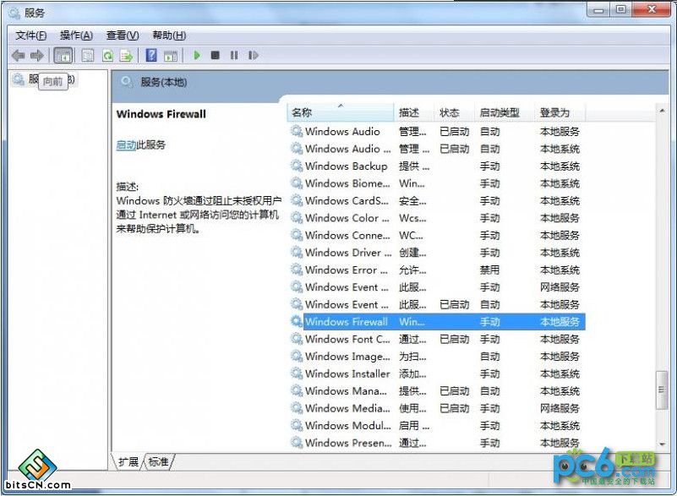Click the 启动 link to start the service
The image size is (677, 496).
[126, 145]
